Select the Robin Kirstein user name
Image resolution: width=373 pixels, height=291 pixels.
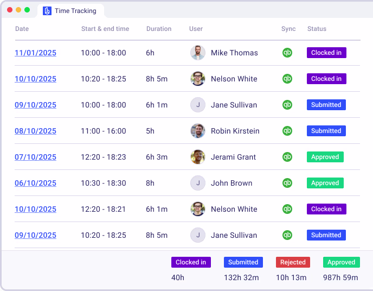click(235, 131)
